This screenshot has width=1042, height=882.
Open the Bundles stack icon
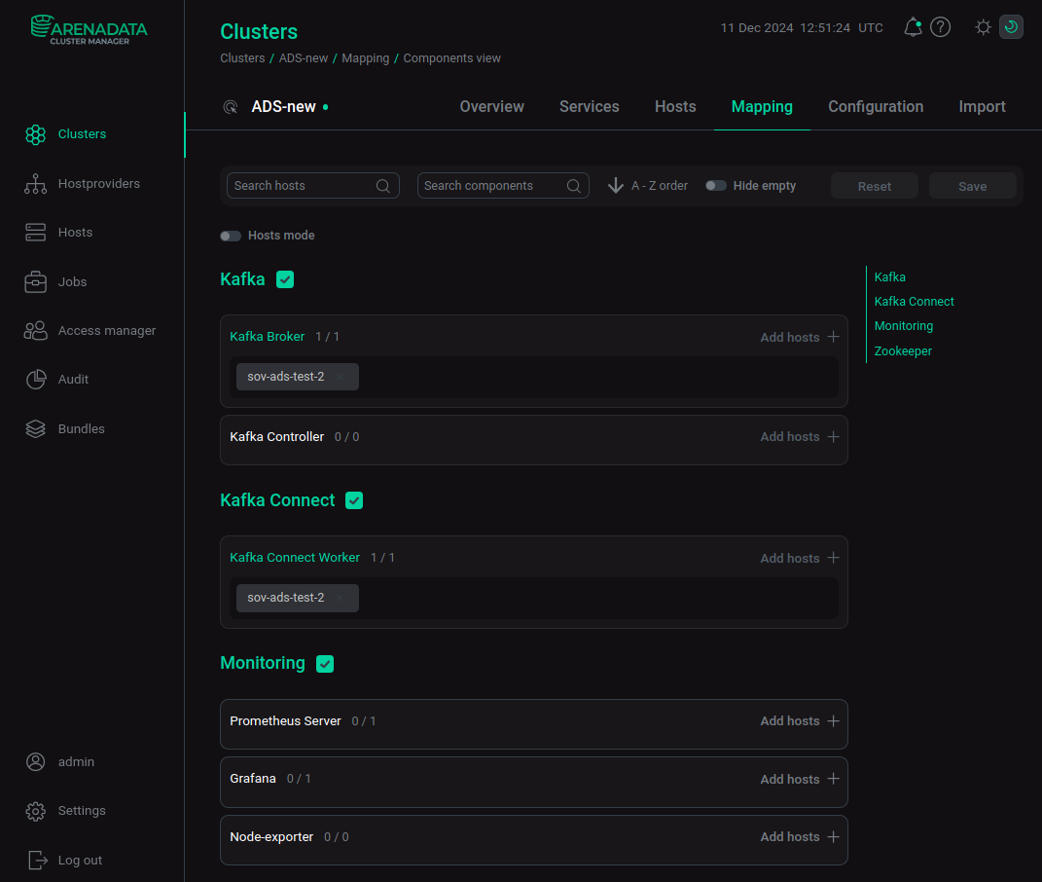tap(35, 429)
